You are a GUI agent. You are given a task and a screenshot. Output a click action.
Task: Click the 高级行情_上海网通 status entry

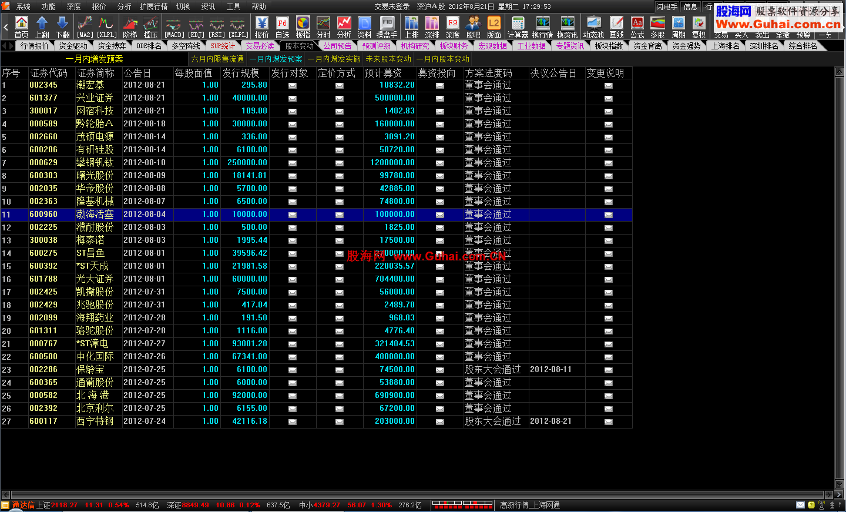tap(530, 506)
